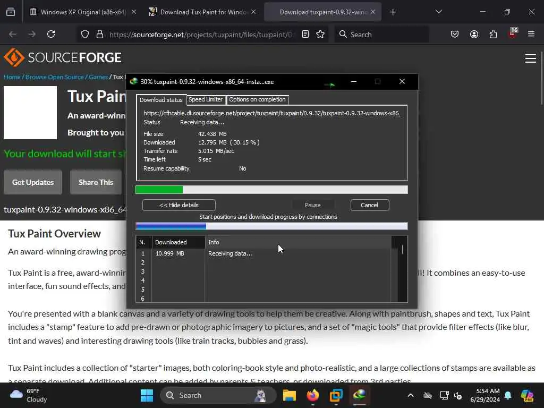Click uBlock extension icon with 16 badge

point(513,33)
